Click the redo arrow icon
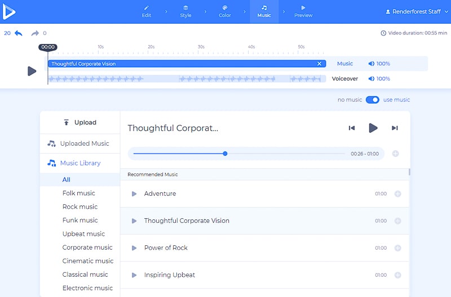Screen dimensions: 451x297 (x=35, y=33)
